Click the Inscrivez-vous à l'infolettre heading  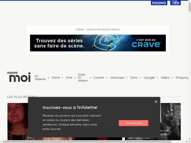(70, 107)
